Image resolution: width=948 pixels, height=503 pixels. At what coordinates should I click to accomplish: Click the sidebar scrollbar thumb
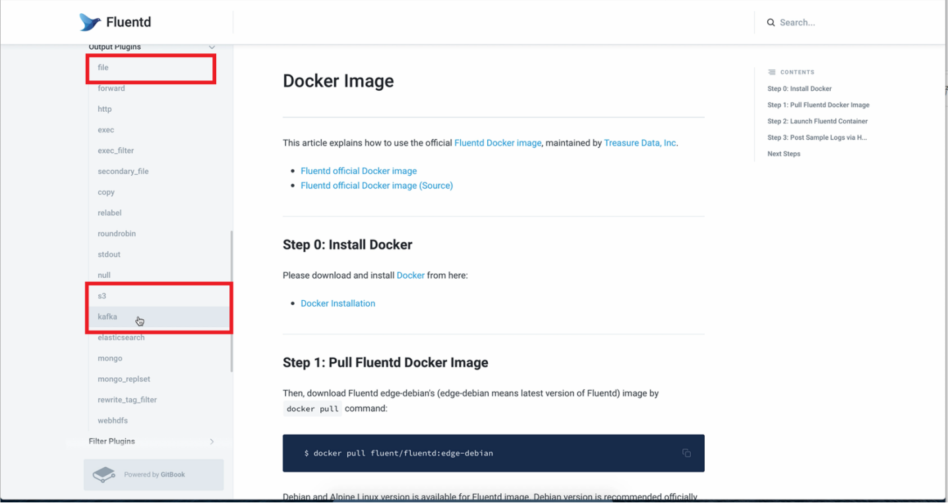click(x=231, y=301)
